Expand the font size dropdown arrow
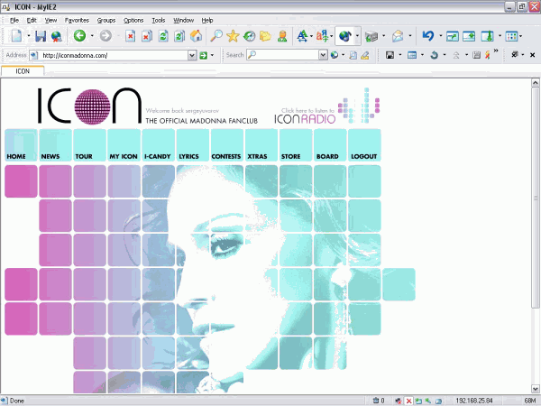The height and width of the screenshot is (406, 541). tap(311, 35)
